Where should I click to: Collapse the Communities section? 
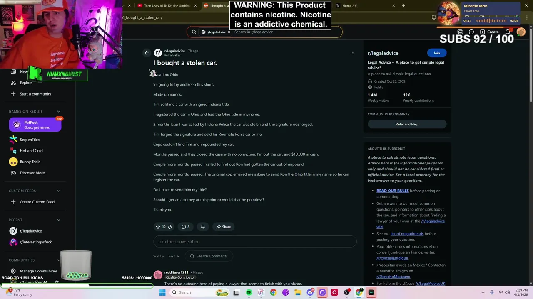[x=58, y=260]
